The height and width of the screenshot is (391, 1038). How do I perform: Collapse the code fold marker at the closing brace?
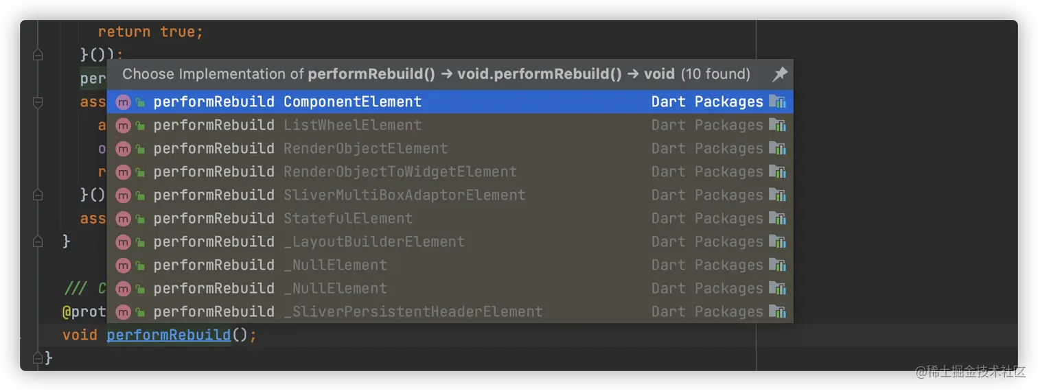pos(38,357)
